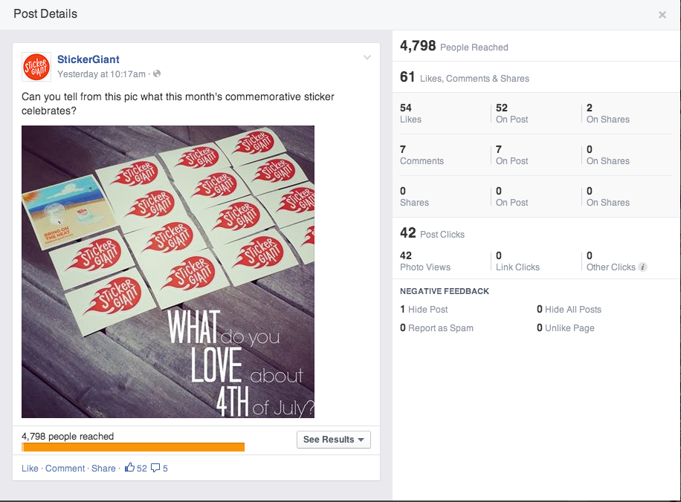
Task: Click the Report as Spam entry
Action: (x=436, y=328)
